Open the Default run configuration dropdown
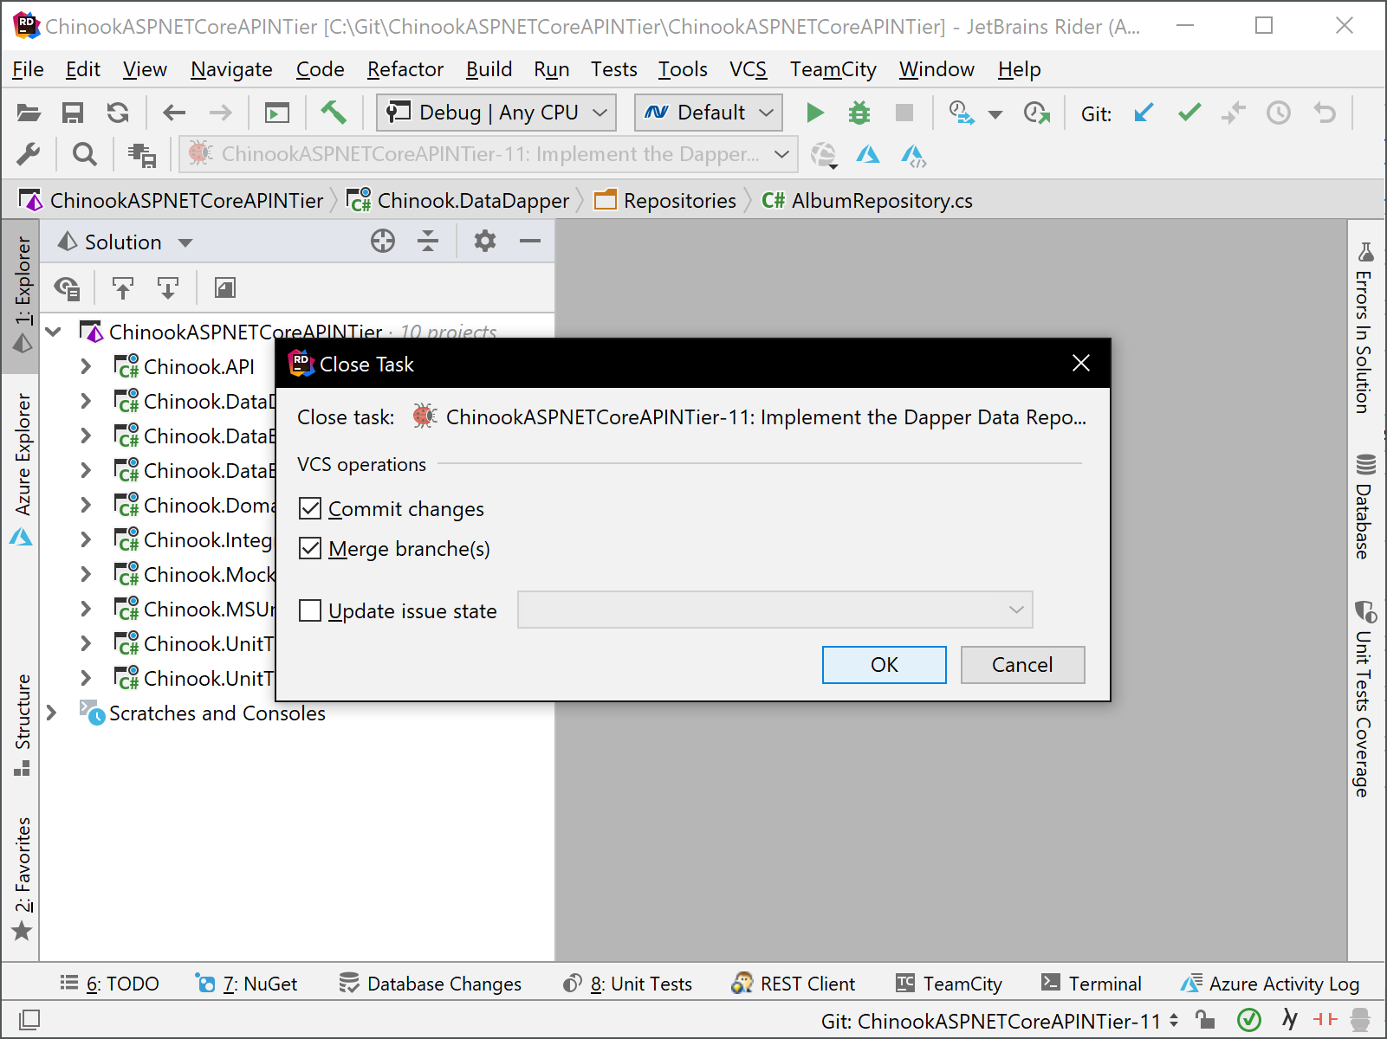Image resolution: width=1387 pixels, height=1039 pixels. pos(709,113)
